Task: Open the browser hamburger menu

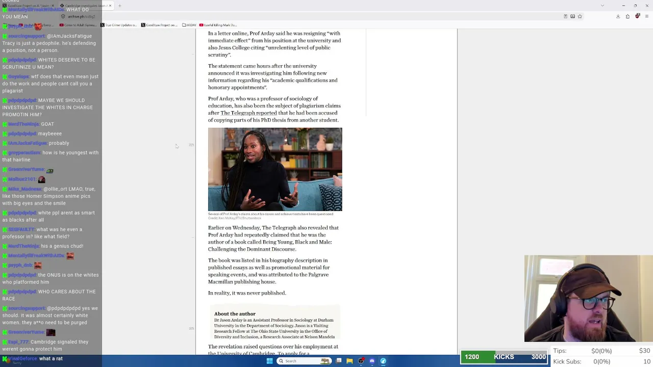Action: coord(646,16)
